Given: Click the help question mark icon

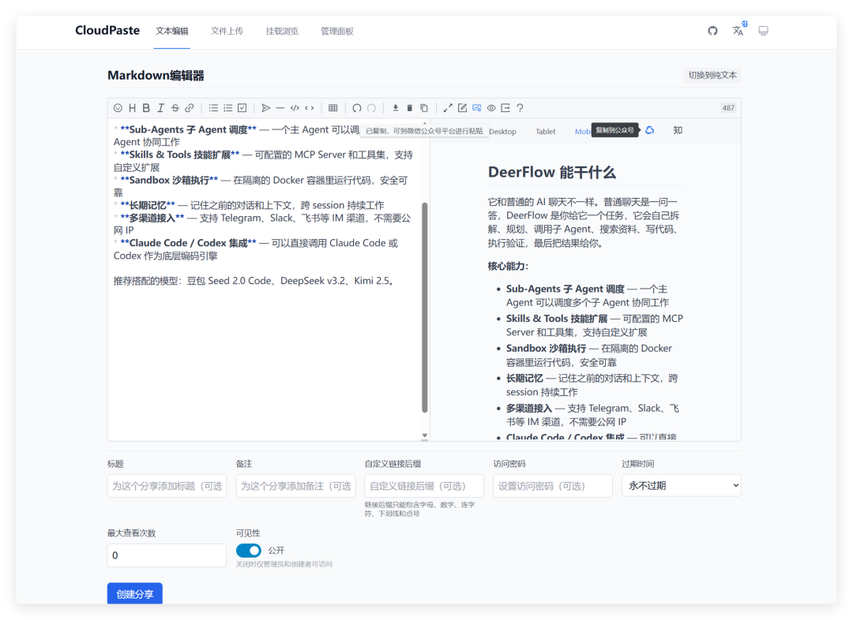Looking at the screenshot, I should (520, 108).
